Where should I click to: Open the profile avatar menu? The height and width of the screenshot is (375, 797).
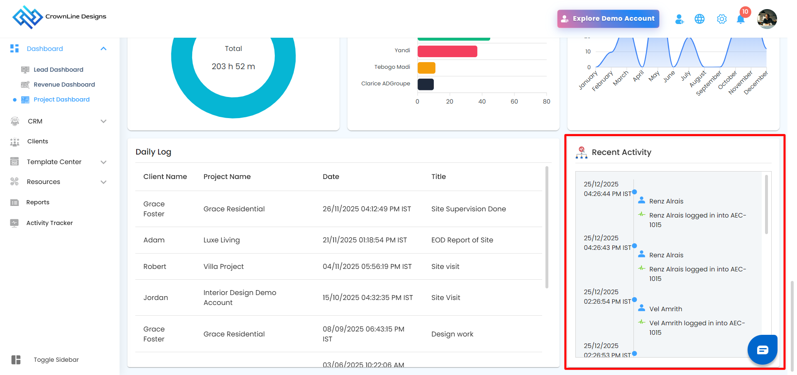[x=767, y=19]
